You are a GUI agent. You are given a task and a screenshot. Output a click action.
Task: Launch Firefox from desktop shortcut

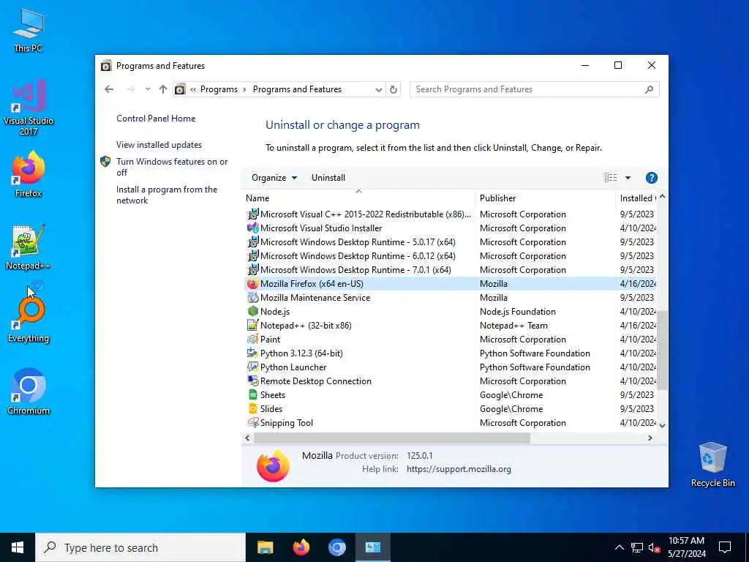29,174
